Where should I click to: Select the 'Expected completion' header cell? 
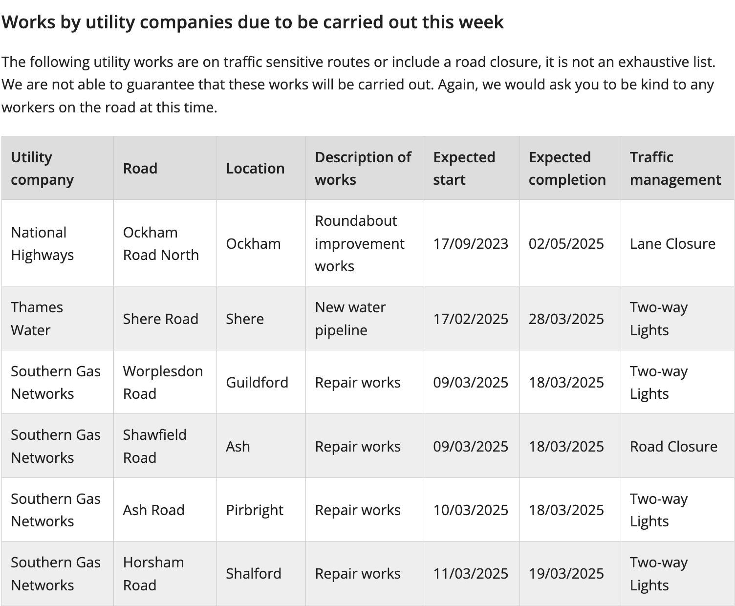(570, 168)
